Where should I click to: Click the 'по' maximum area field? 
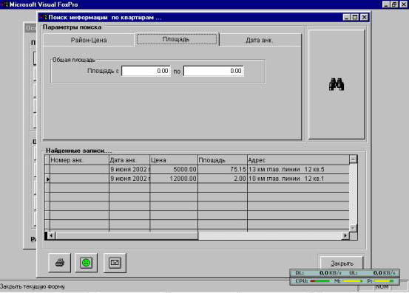point(214,71)
